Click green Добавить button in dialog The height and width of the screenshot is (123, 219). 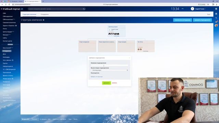click(x=106, y=83)
